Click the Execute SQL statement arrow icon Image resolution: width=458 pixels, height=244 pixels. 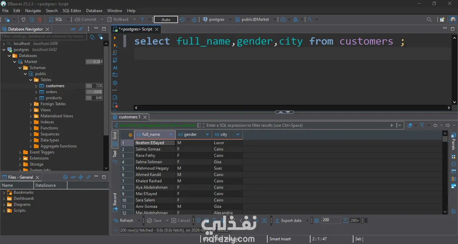pyautogui.click(x=115, y=38)
